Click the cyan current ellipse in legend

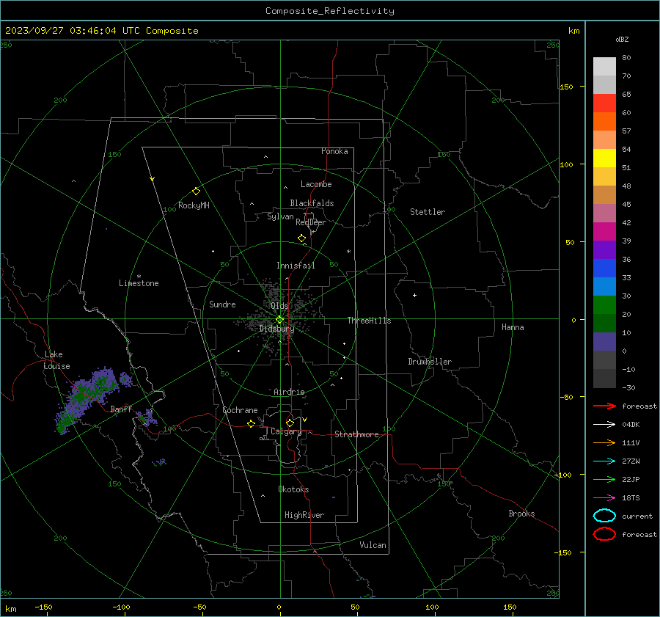click(604, 516)
